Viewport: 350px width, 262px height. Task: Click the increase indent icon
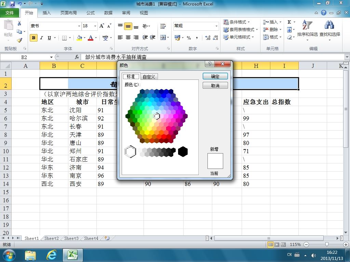pos(153,38)
